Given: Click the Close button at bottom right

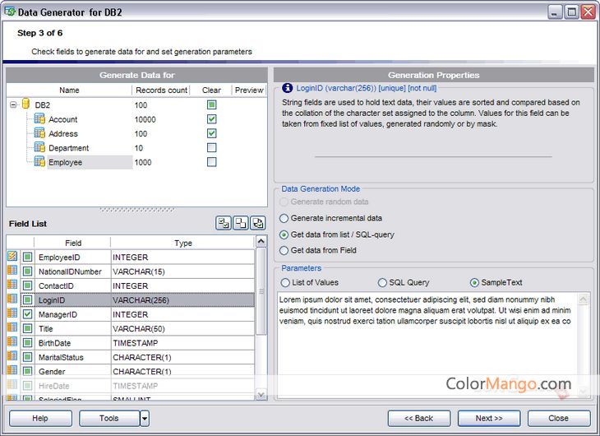Looking at the screenshot, I should (559, 419).
